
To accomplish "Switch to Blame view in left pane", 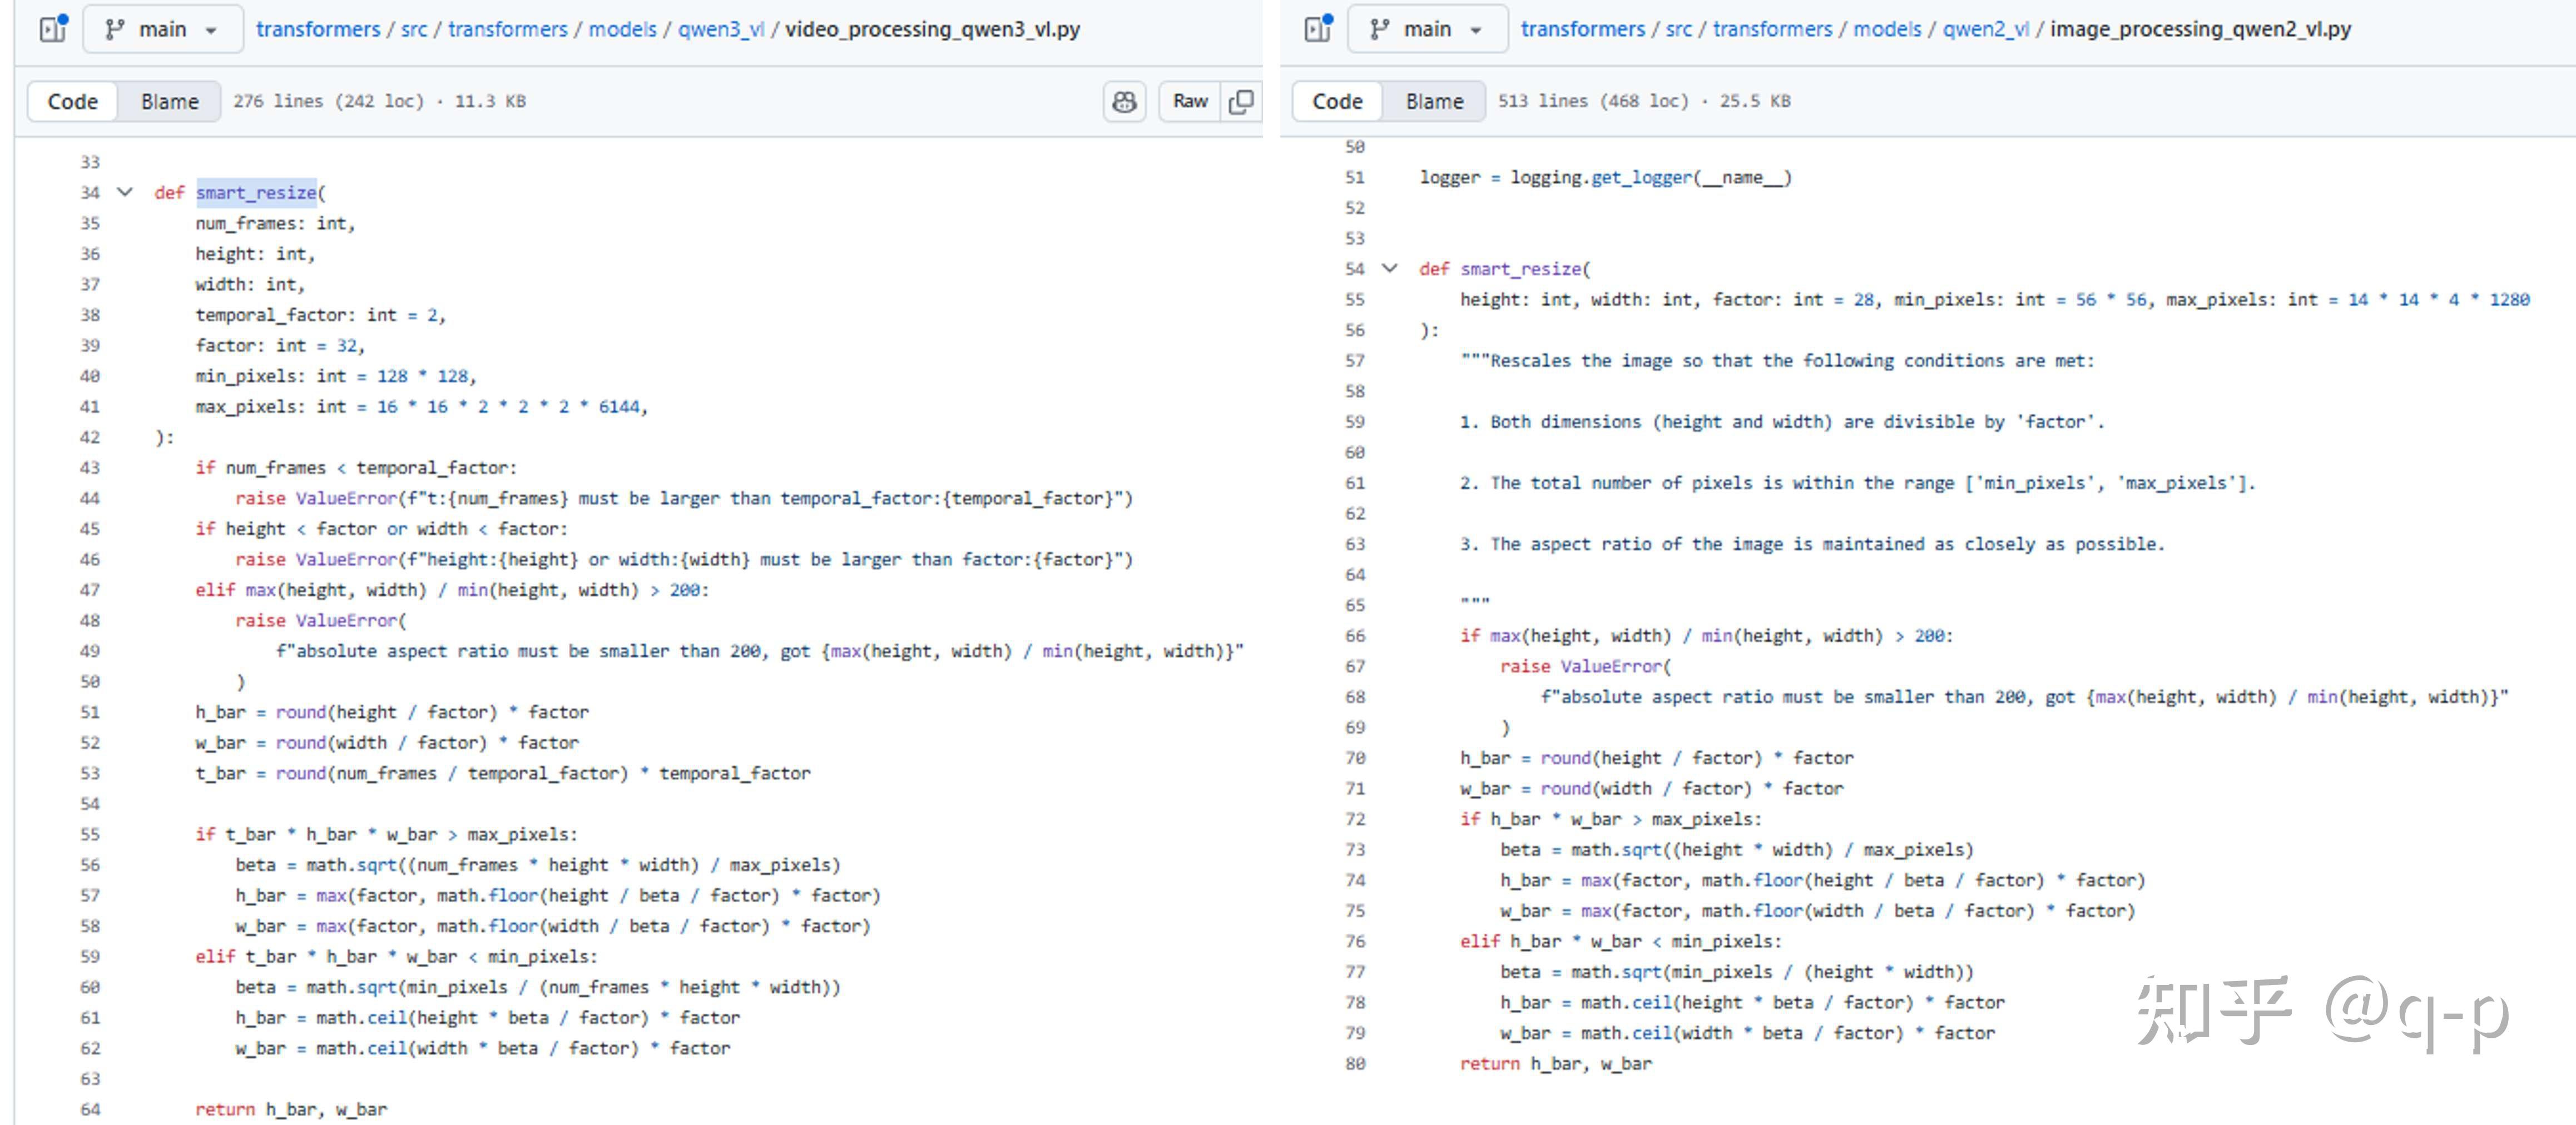I will (x=169, y=101).
